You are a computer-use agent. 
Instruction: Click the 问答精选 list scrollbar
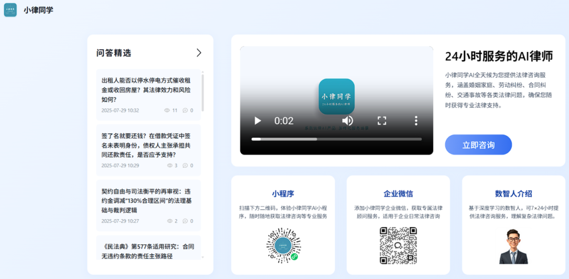point(203,92)
